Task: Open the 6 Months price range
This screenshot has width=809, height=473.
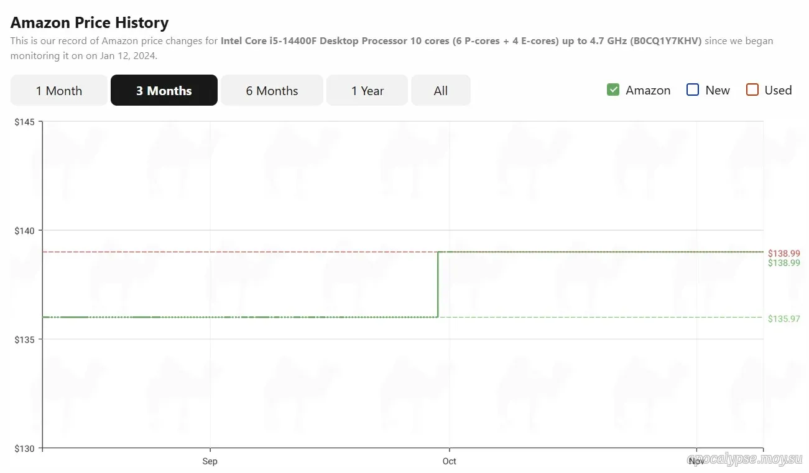Action: pyautogui.click(x=272, y=91)
